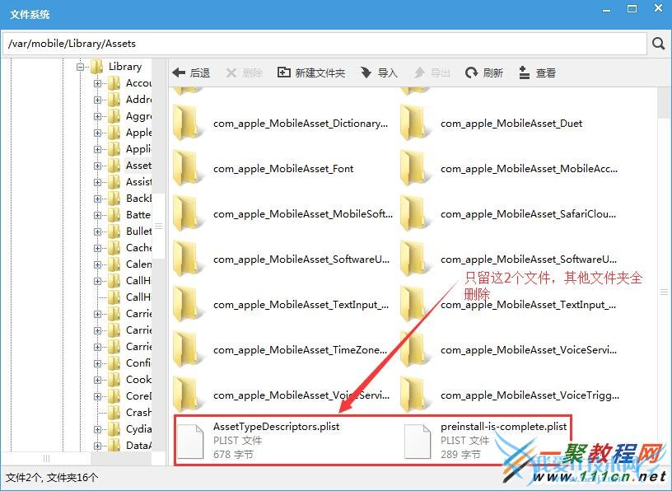The height and width of the screenshot is (491, 672).
Task: Select the Data item in tree
Action: [x=138, y=445]
